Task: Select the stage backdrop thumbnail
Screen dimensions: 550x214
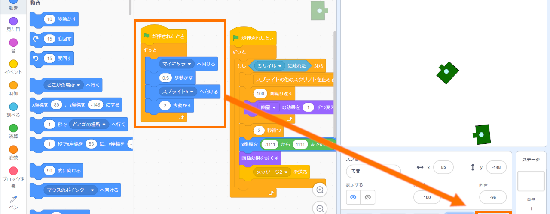Action: point(531,181)
